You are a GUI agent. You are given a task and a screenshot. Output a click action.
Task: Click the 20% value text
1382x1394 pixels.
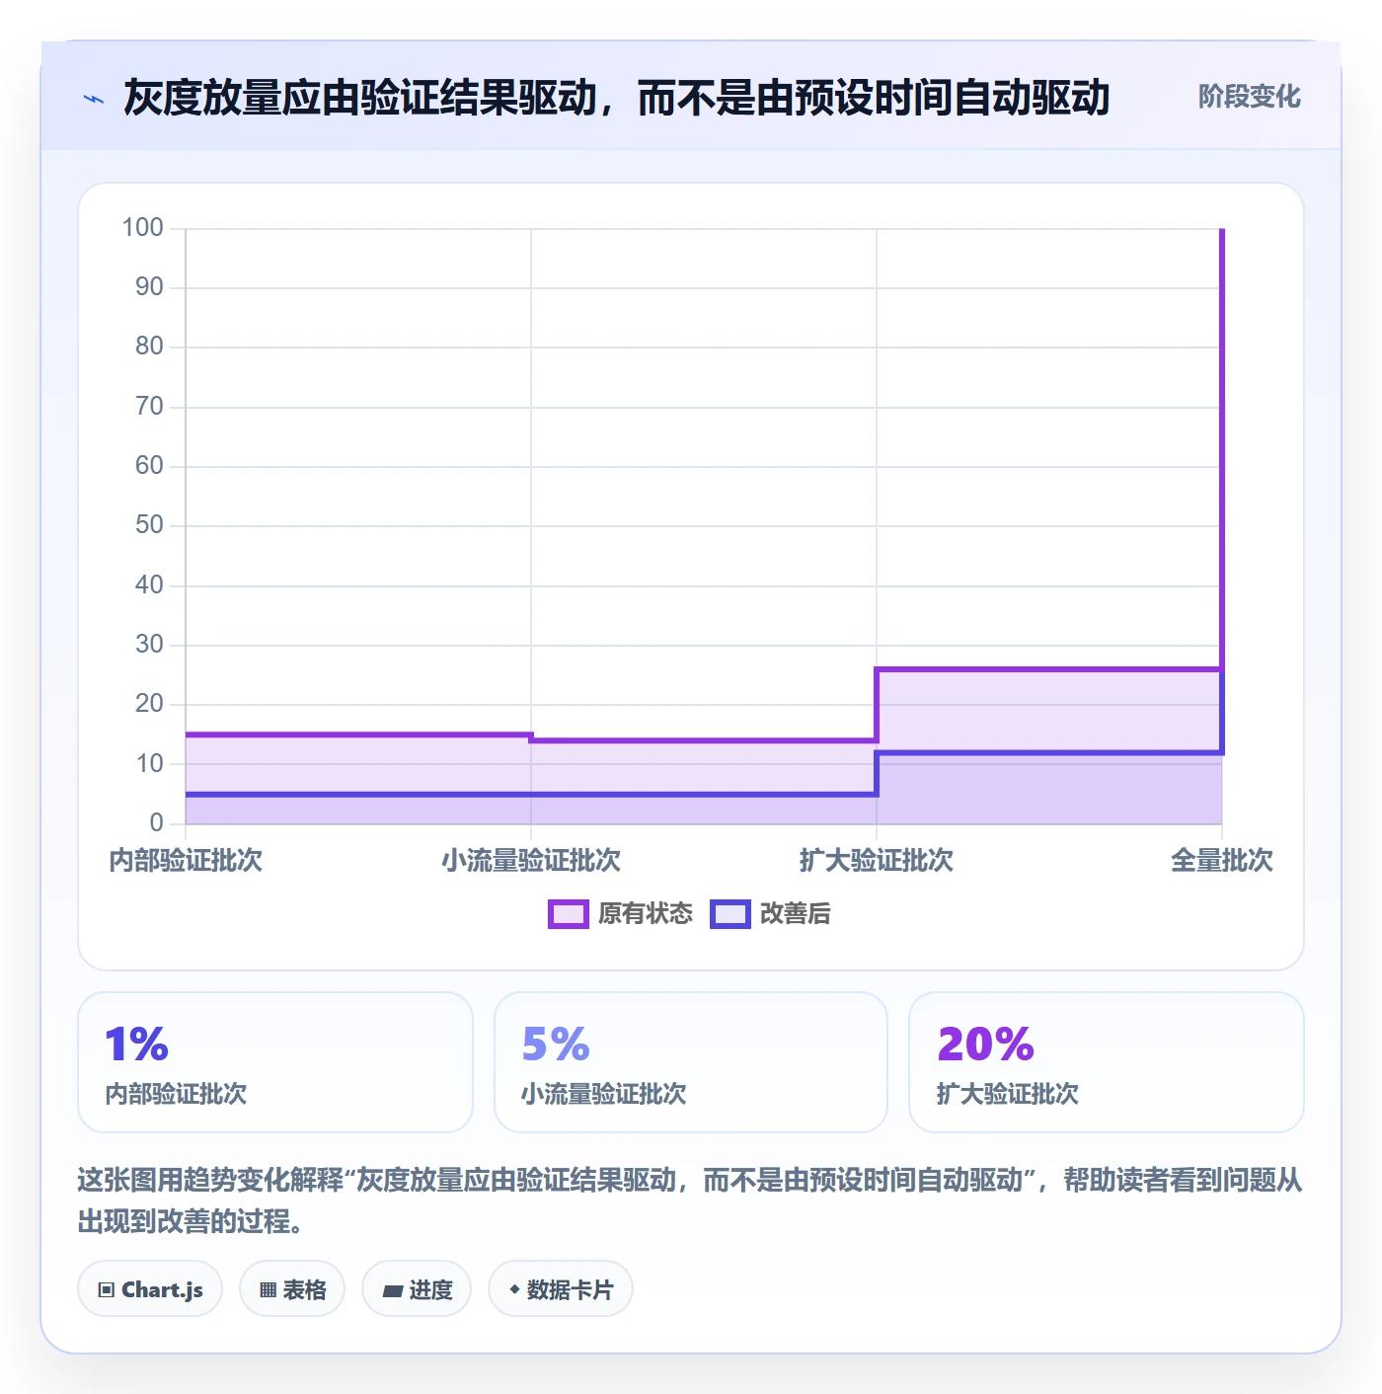click(x=985, y=1045)
